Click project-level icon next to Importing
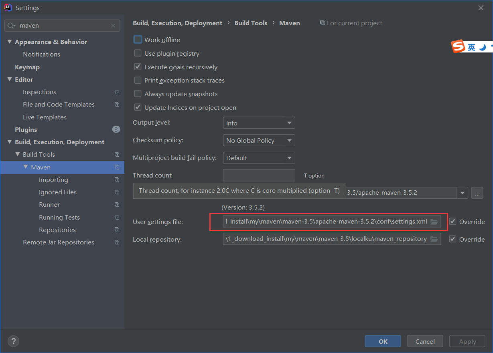This screenshot has width=493, height=353. pos(117,180)
